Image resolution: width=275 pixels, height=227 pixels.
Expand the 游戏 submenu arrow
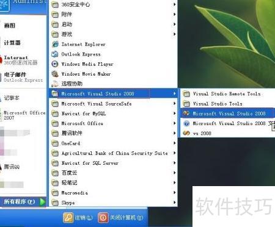click(174, 34)
